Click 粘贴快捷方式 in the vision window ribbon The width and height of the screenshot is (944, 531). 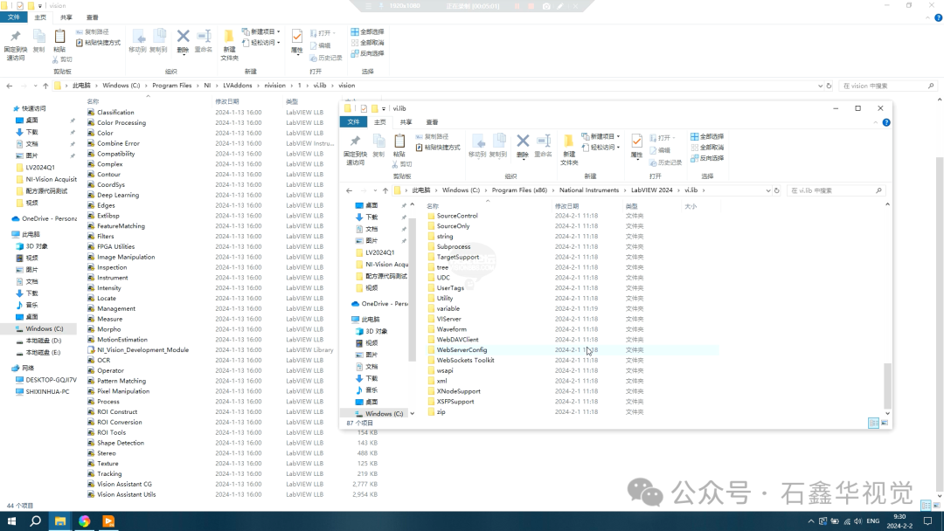(98, 43)
